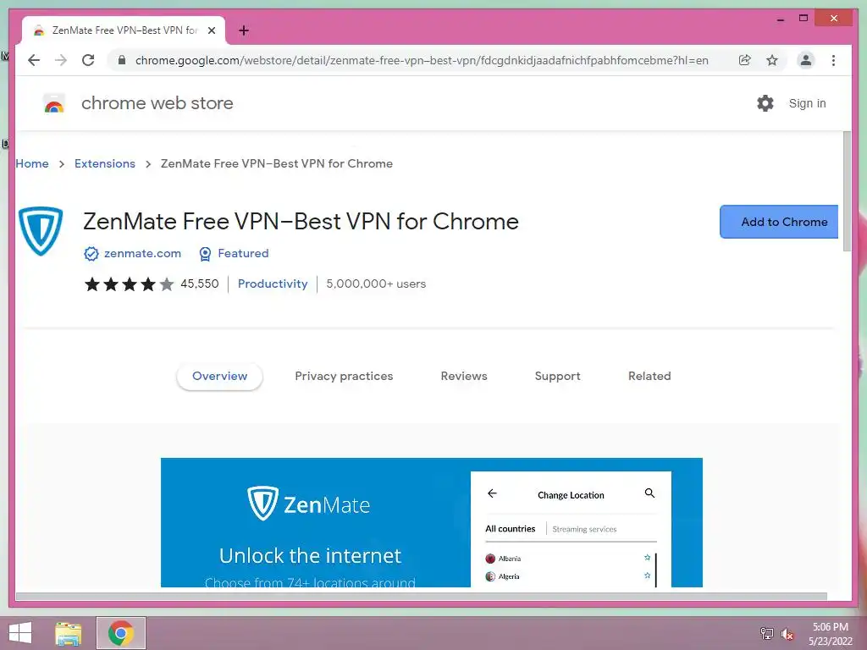This screenshot has width=867, height=650.
Task: Click the horizontal scrollbar at bottom
Action: (x=422, y=597)
